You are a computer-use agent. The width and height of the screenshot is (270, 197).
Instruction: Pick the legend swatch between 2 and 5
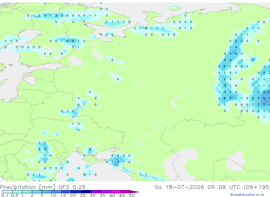click(37, 192)
